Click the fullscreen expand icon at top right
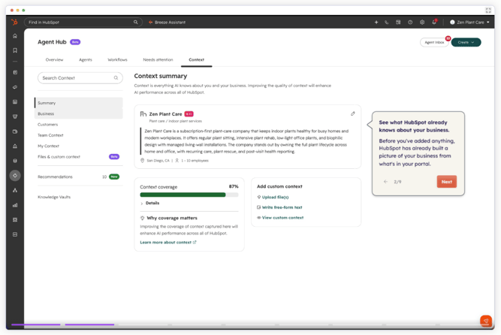501x335 pixels. pos(488,11)
